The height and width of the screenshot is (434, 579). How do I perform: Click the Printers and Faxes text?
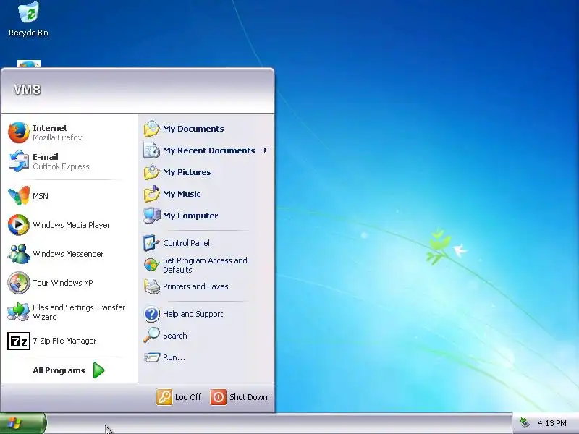[x=195, y=286]
